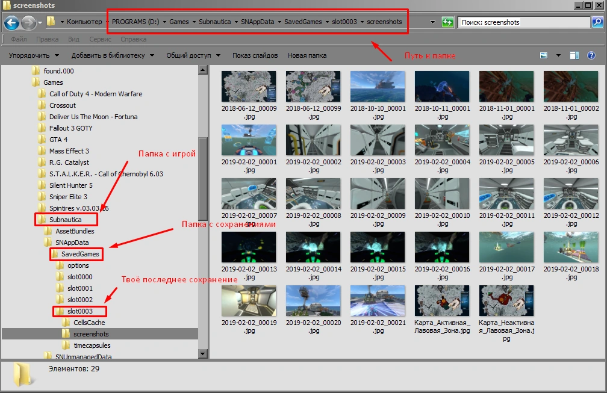This screenshot has width=607, height=393.
Task: Click the change view icon
Action: (544, 55)
